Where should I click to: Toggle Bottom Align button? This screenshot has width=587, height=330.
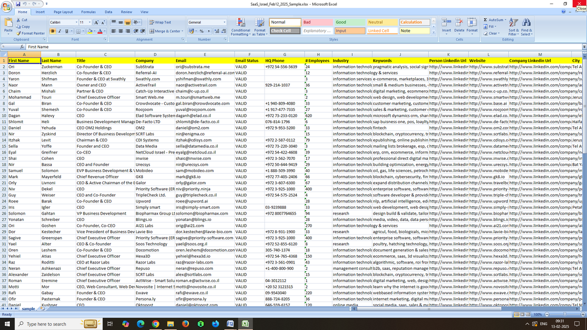128,22
